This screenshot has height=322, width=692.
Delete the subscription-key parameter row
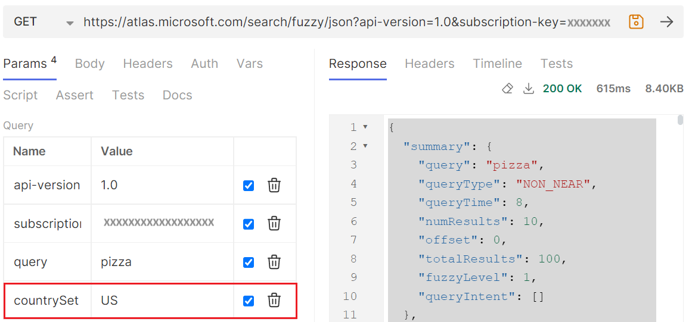coord(274,224)
